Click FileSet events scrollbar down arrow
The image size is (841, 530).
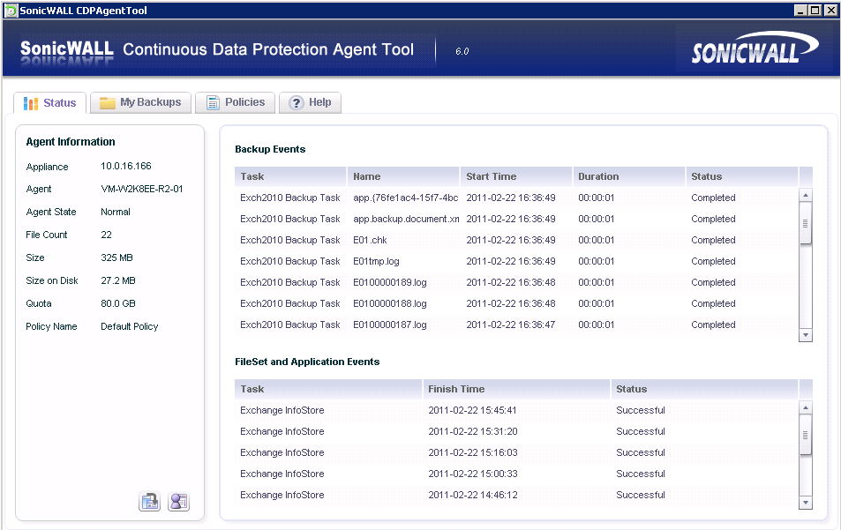(x=806, y=503)
